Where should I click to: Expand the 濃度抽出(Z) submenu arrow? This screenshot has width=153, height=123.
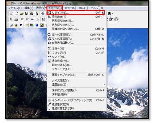[x=104, y=84]
